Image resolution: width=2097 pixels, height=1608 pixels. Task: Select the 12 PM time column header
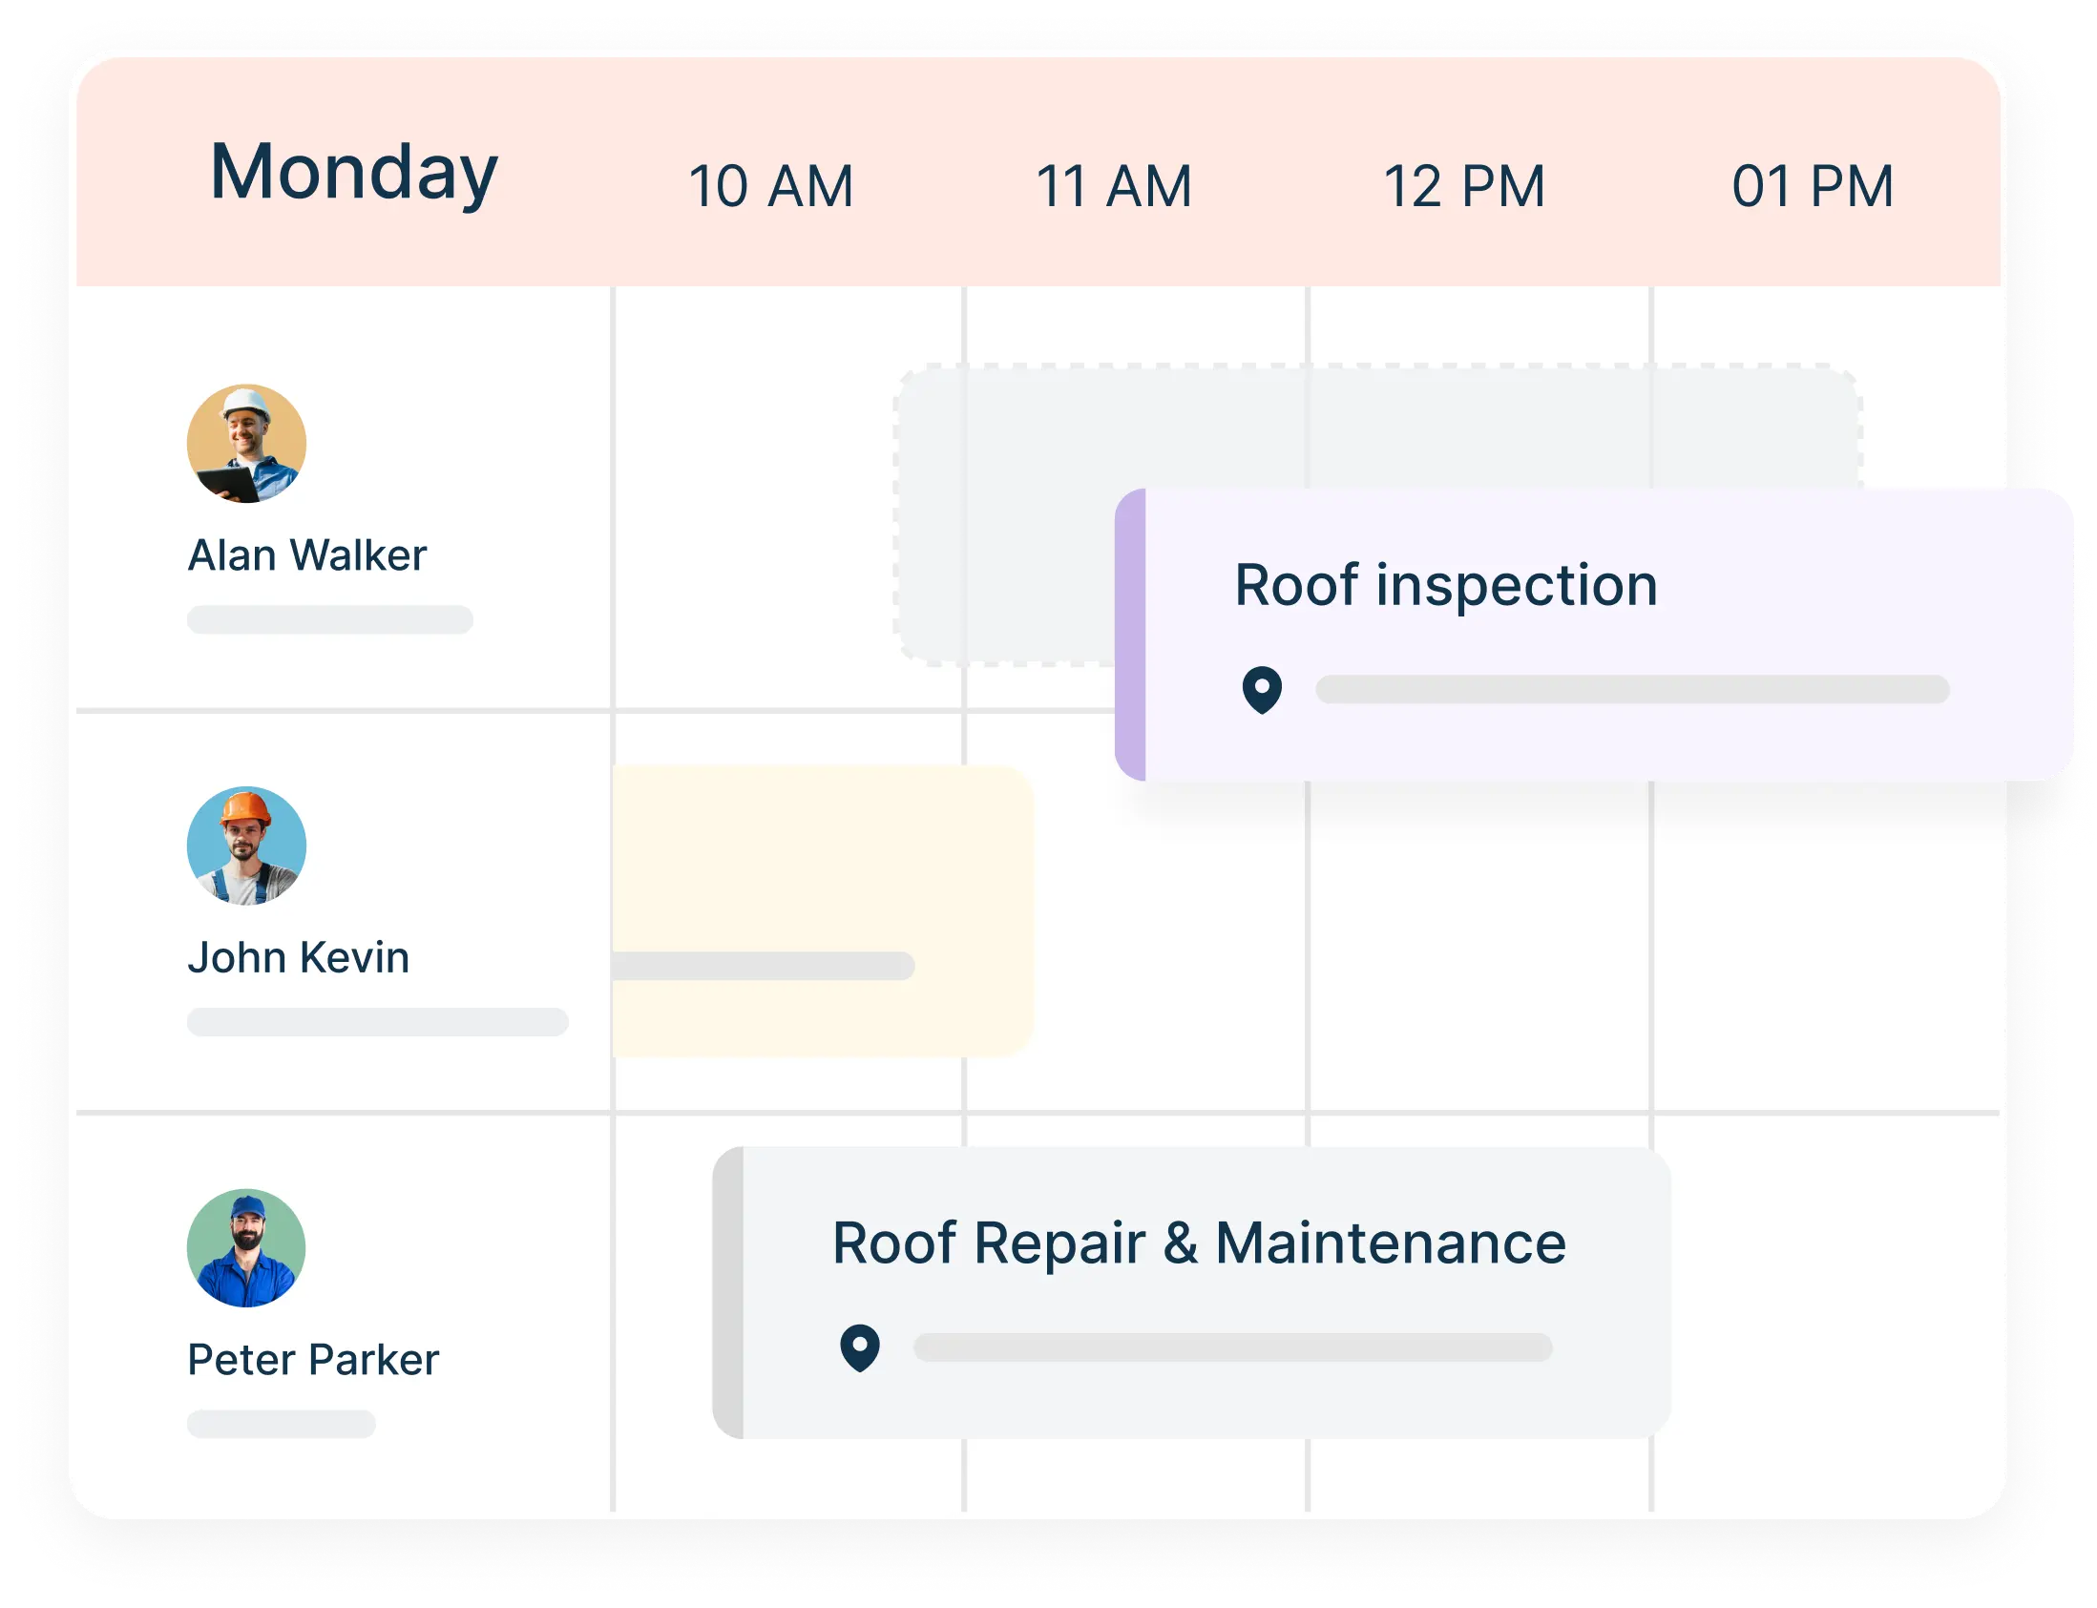(x=1464, y=186)
